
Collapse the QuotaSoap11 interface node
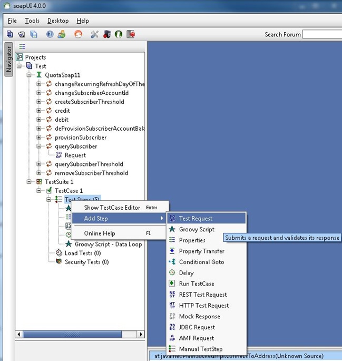pyautogui.click(x=29, y=75)
